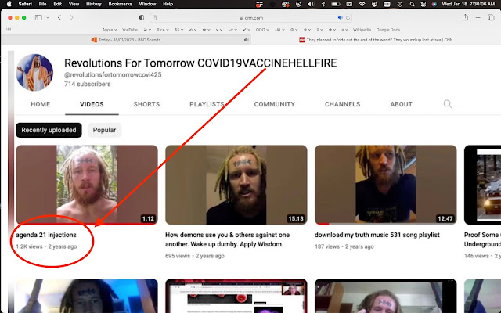
Task: Expand the Apple bookmarks folder
Action: point(110,30)
